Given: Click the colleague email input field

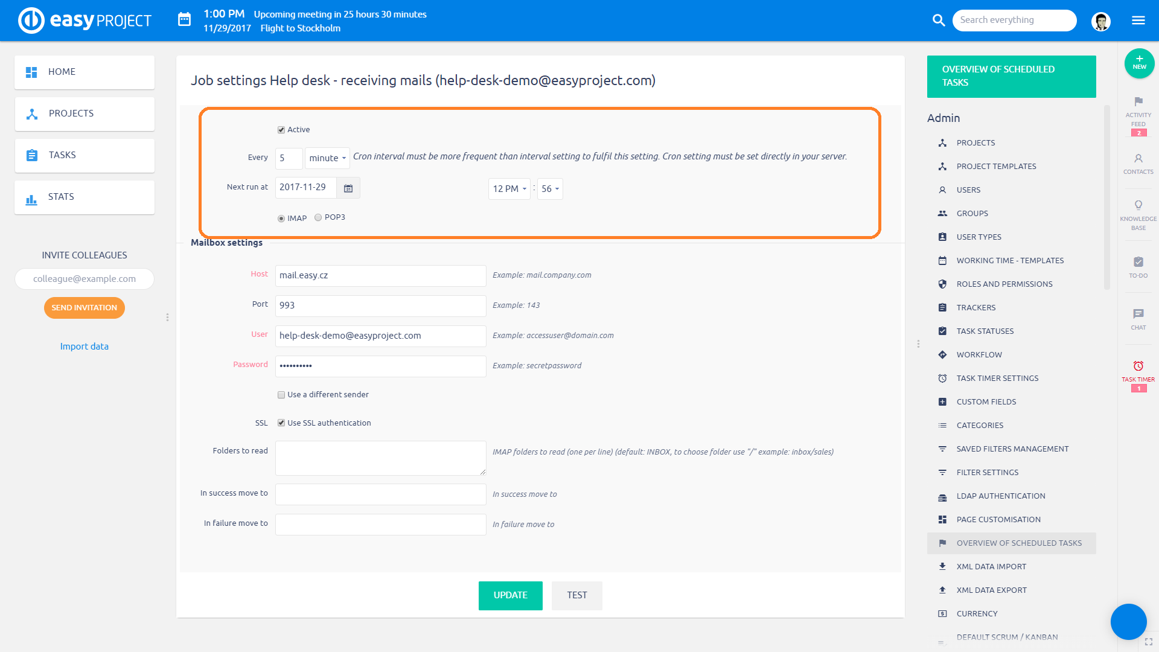Looking at the screenshot, I should 85,279.
